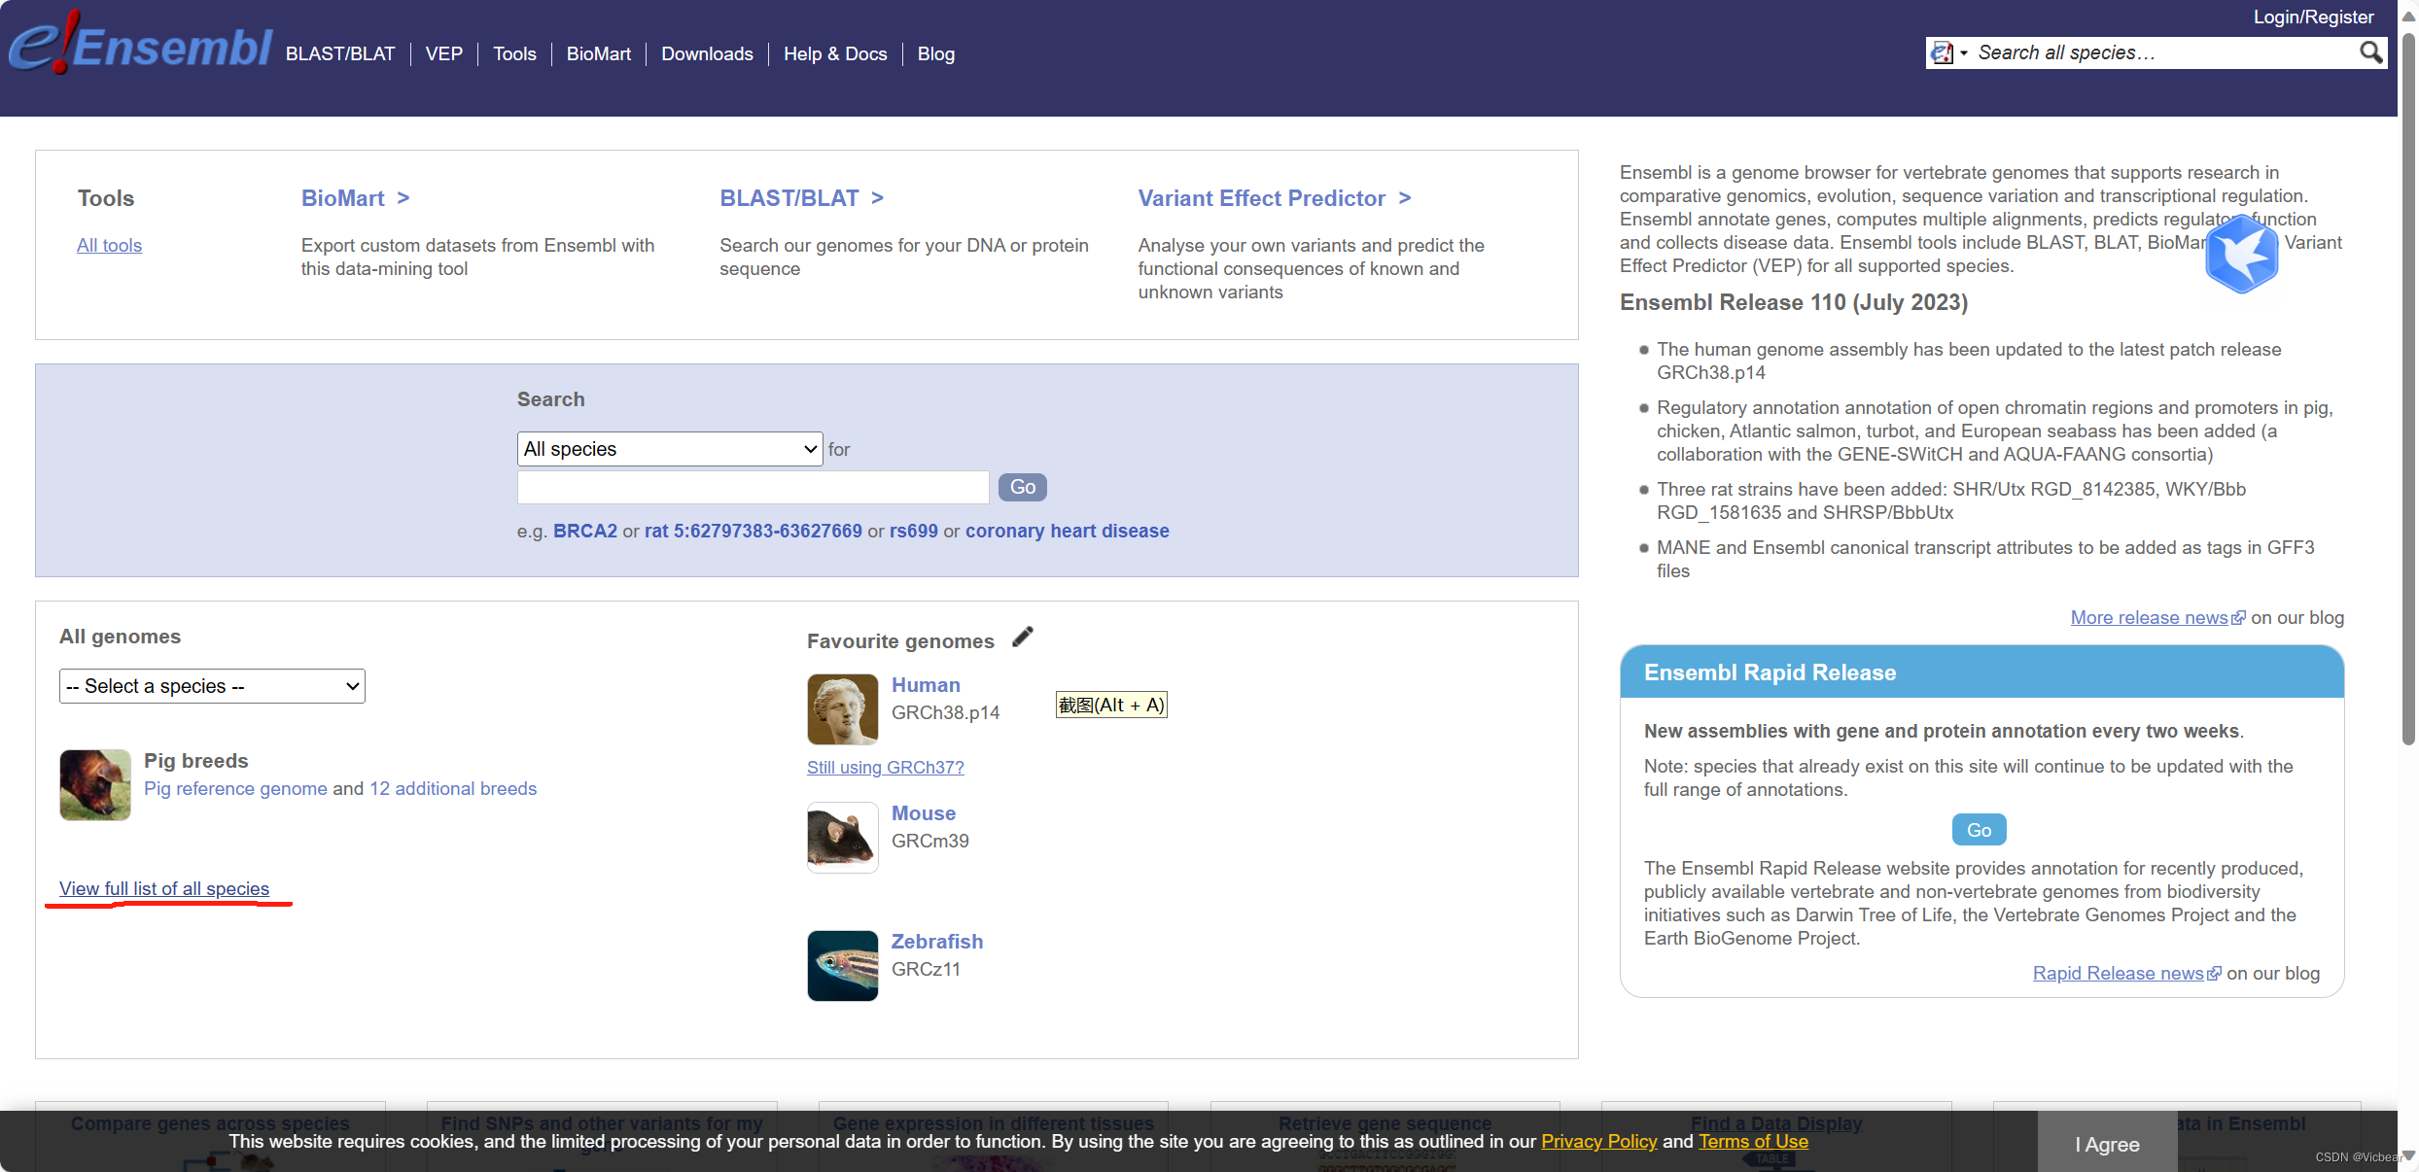Click into the main search text field
Viewport: 2419px width, 1172px height.
(x=753, y=487)
